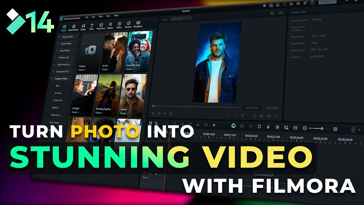
Task: Switch to the Titles tab
Action: click(92, 27)
